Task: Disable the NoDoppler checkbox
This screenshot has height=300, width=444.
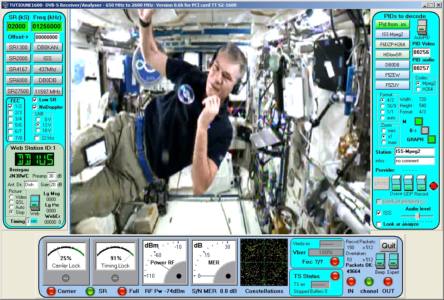Action: [35, 107]
